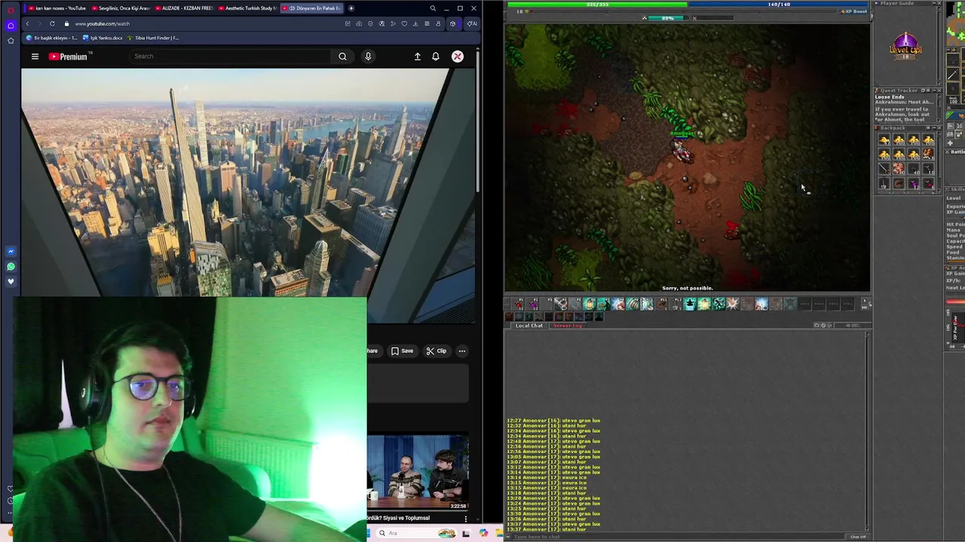Open the YouTube create upload icon

tap(417, 56)
